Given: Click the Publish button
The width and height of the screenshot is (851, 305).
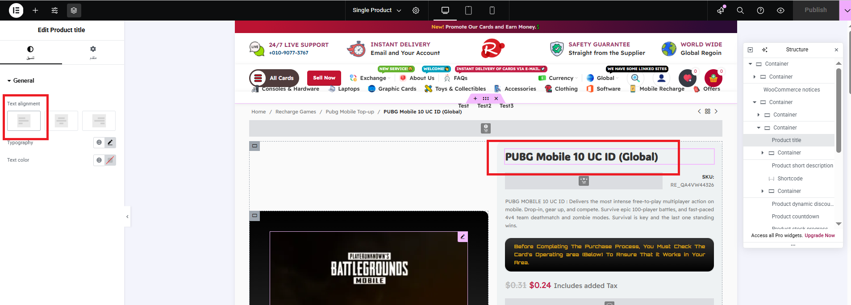Looking at the screenshot, I should 816,10.
